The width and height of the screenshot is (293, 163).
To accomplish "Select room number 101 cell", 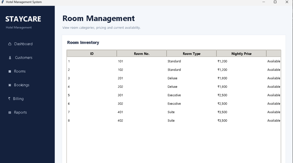I will pos(120,61).
